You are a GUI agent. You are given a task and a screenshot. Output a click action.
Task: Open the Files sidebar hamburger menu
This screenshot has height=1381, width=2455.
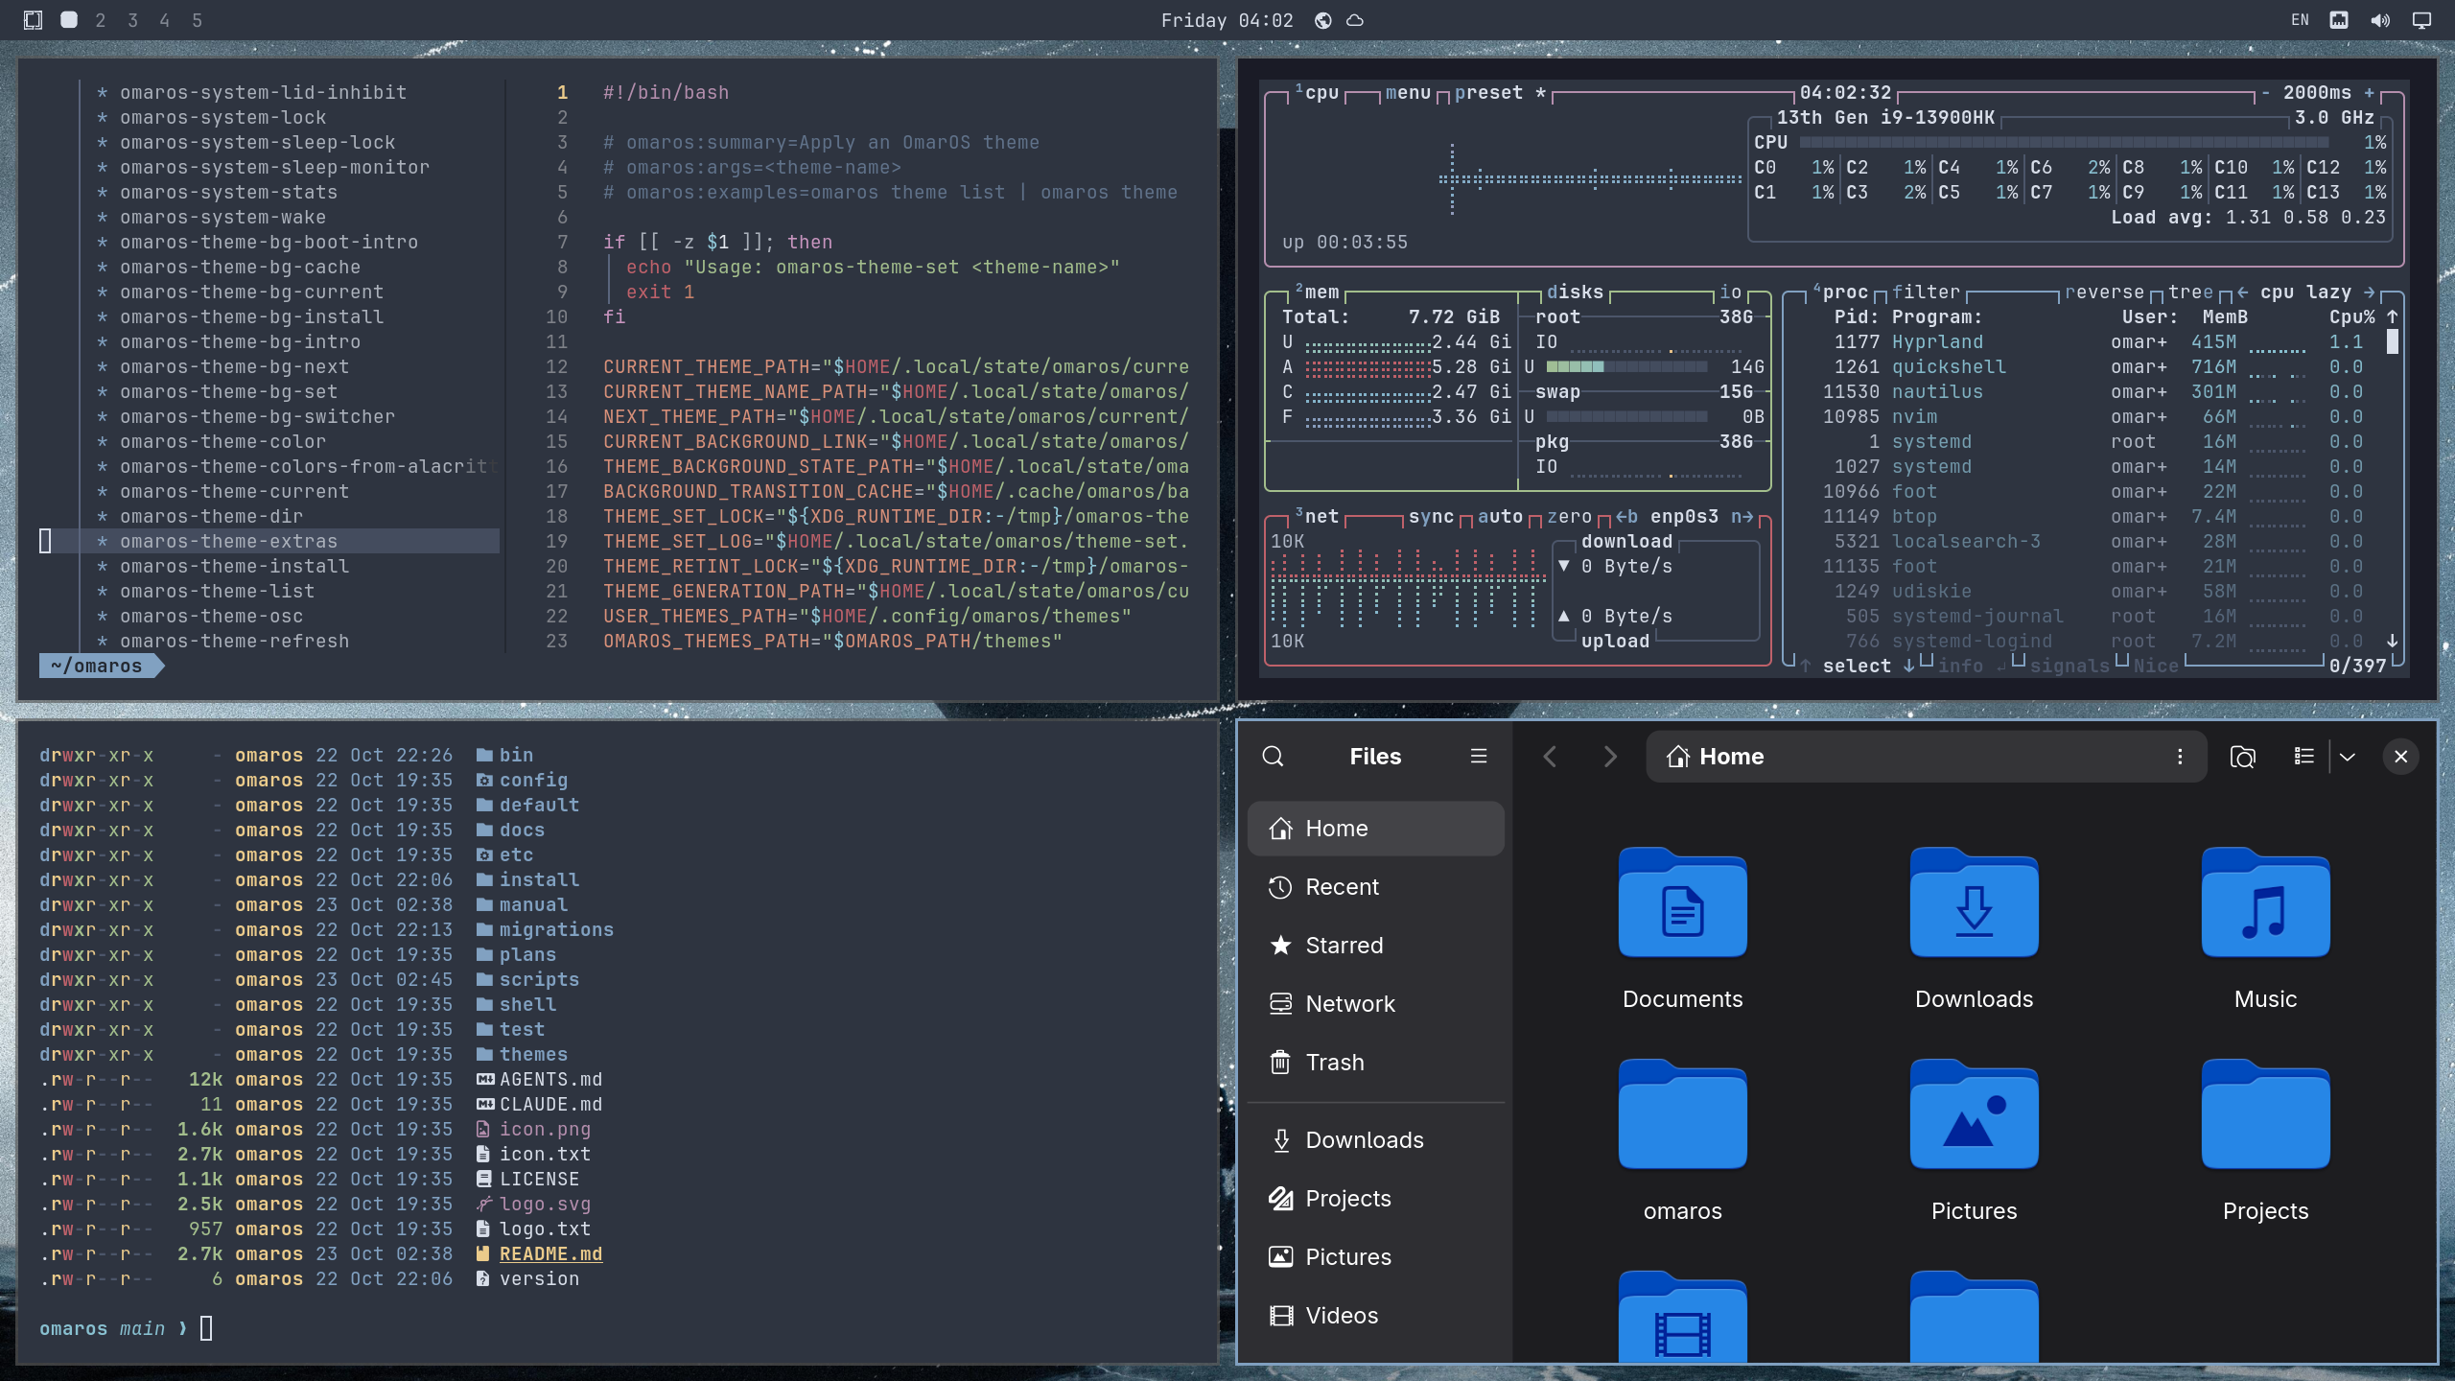coord(1479,757)
